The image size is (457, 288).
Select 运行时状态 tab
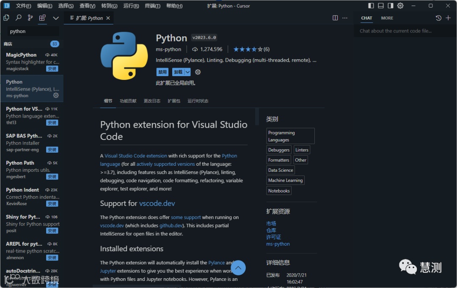[x=198, y=101]
